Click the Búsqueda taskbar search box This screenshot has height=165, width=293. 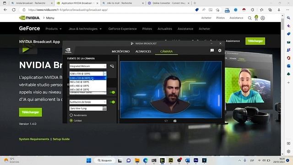105,160
